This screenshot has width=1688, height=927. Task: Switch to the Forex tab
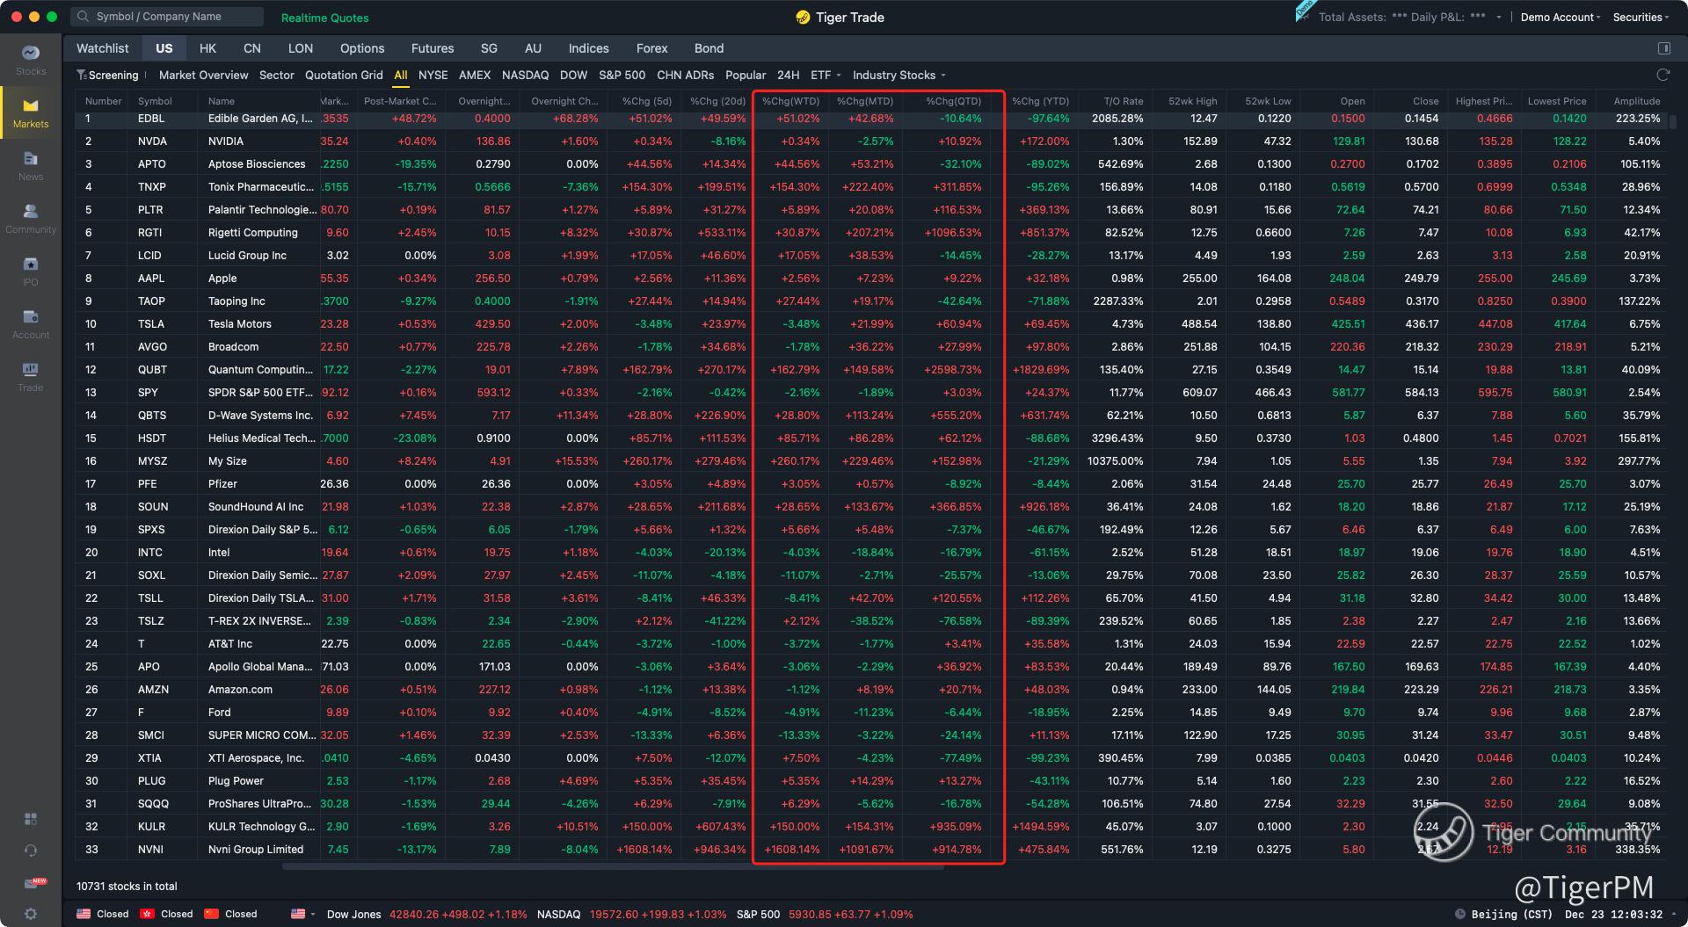[651, 48]
